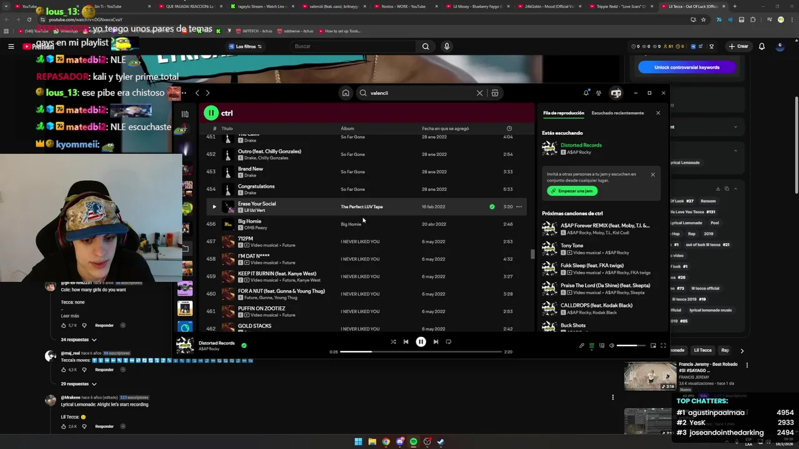Pause playback in the bottom player bar
This screenshot has width=799, height=449.
point(421,342)
